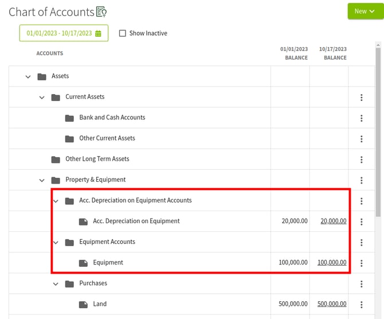
Task: Select the Other Current Assets tree item
Action: pos(107,138)
